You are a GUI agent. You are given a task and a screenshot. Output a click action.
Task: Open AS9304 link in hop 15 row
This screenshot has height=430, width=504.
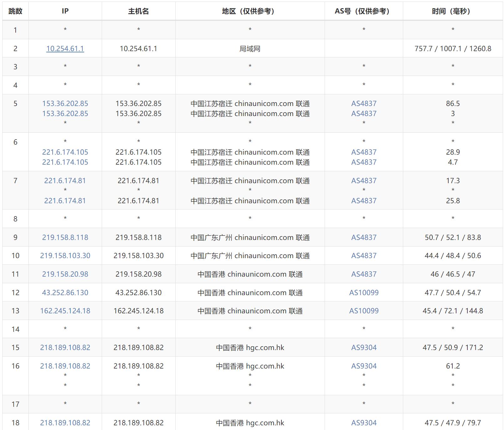[x=364, y=348]
